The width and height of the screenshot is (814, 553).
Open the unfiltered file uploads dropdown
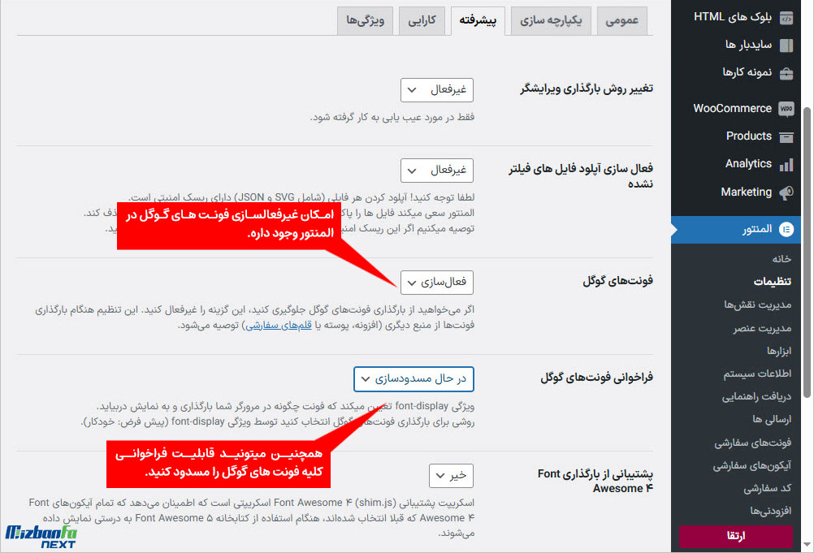(437, 171)
